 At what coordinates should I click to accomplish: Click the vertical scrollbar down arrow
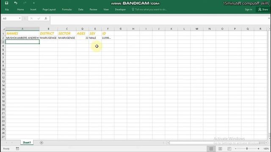269,138
